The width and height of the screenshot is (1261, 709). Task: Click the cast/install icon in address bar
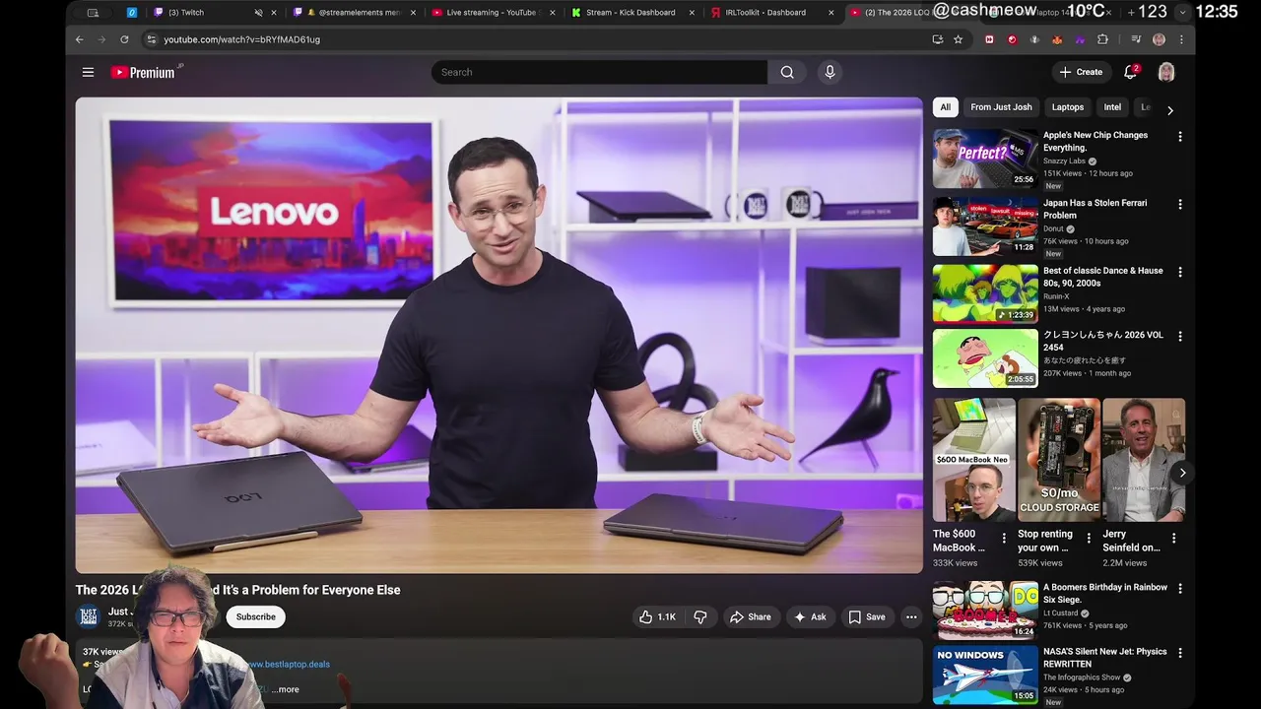[x=937, y=39]
